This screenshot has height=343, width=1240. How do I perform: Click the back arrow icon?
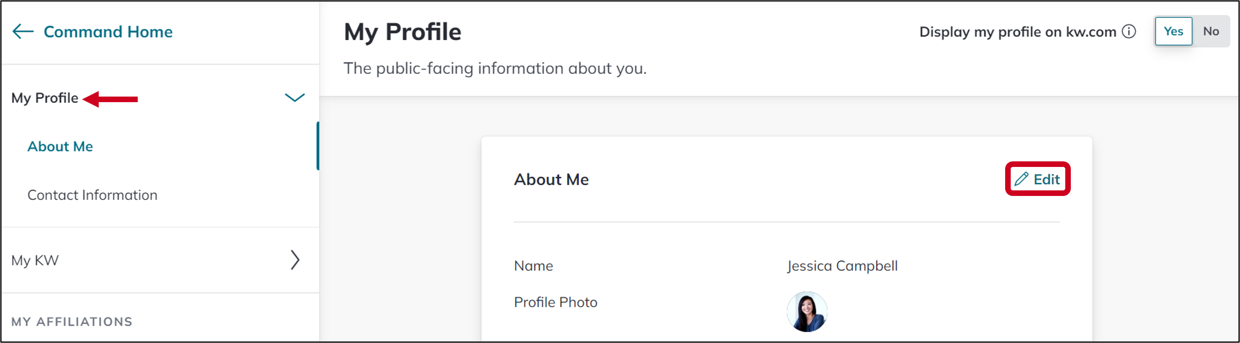coord(23,32)
